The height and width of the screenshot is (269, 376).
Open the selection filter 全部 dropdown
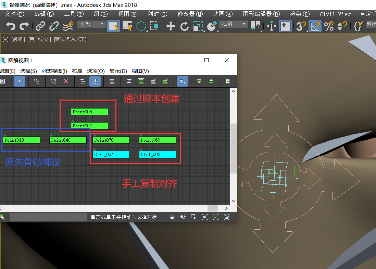92,24
